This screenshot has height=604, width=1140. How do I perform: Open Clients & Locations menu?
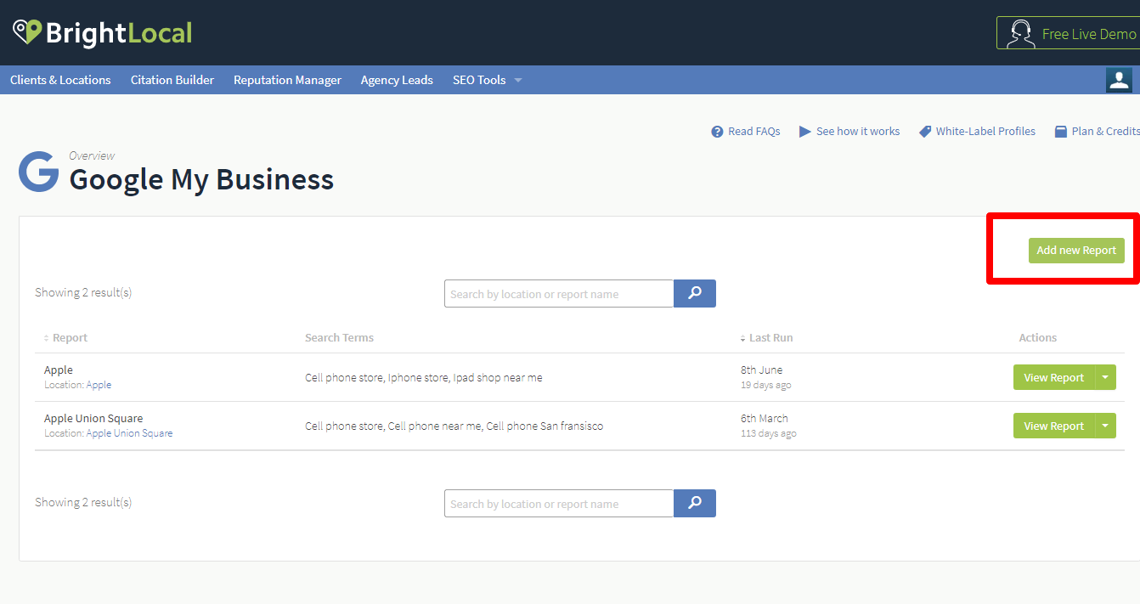pos(60,80)
